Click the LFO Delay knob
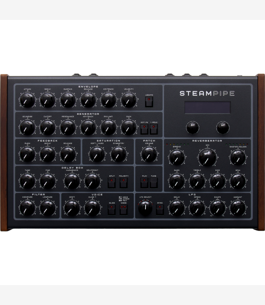Image resolution: width=265 pixels, height=305 pixels. [x=177, y=208]
